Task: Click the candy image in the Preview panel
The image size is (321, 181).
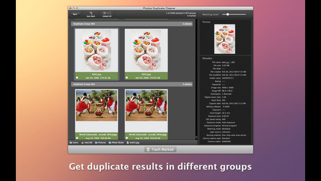Action: (225, 39)
